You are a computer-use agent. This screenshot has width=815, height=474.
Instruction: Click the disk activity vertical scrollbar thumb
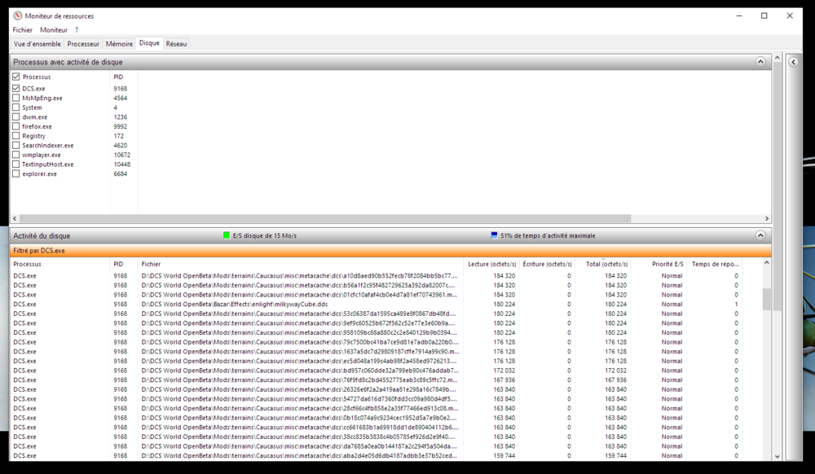pos(767,300)
